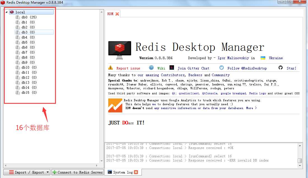Viewport: 308px width, 178px height.
Task: Click the green plus connect icon
Action: coord(55,172)
